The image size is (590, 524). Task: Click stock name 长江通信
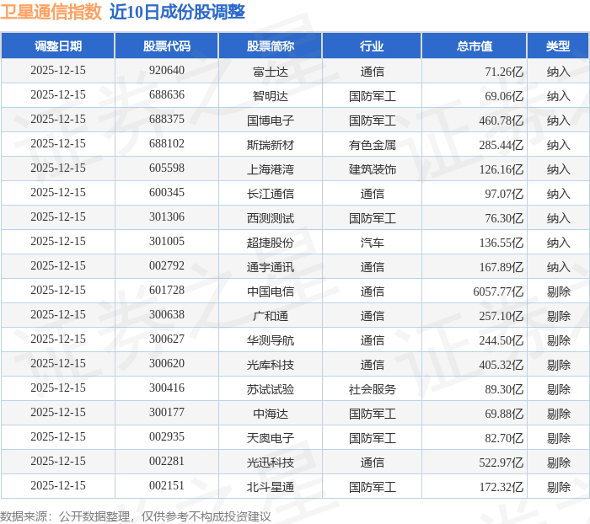click(x=271, y=194)
